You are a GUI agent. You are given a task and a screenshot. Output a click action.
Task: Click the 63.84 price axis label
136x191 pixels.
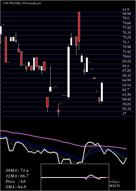pos(127,85)
